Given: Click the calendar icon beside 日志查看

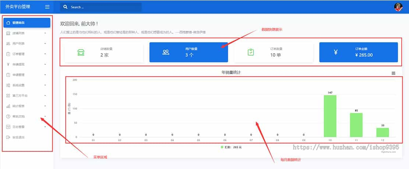Looking at the screenshot, I should (8, 127).
